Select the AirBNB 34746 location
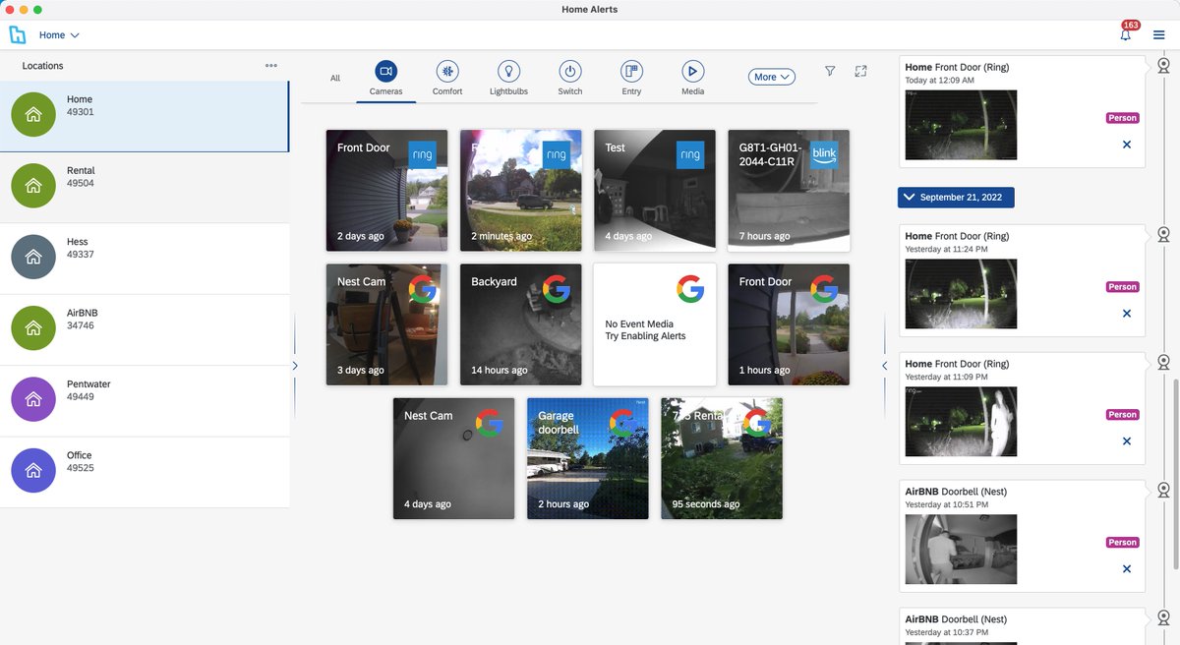The image size is (1180, 645). 145,329
